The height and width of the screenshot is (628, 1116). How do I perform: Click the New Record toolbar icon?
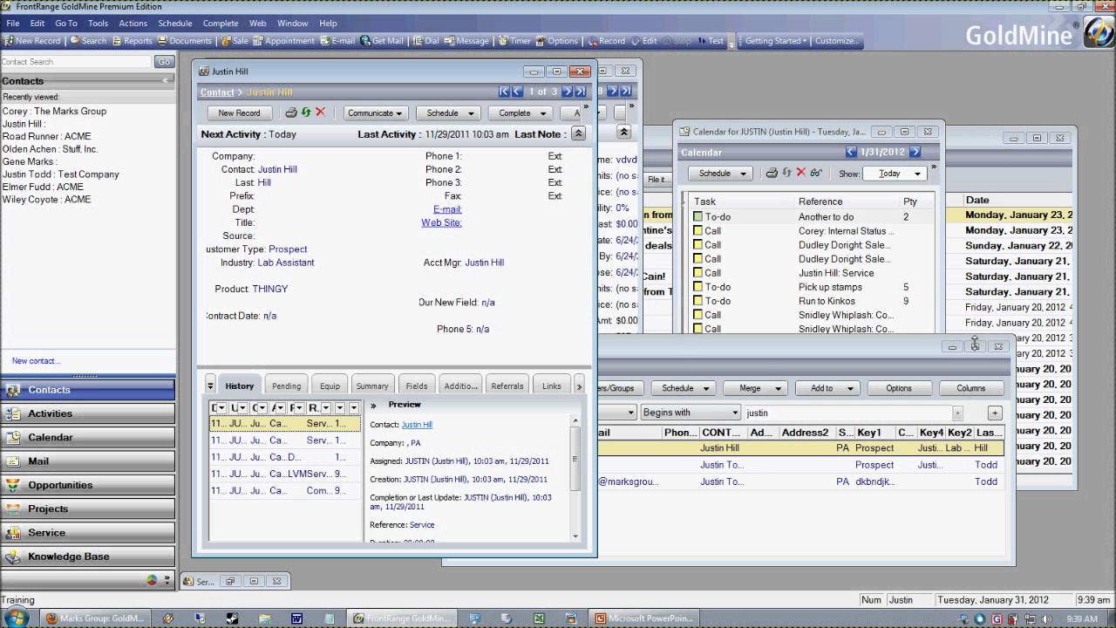(32, 41)
